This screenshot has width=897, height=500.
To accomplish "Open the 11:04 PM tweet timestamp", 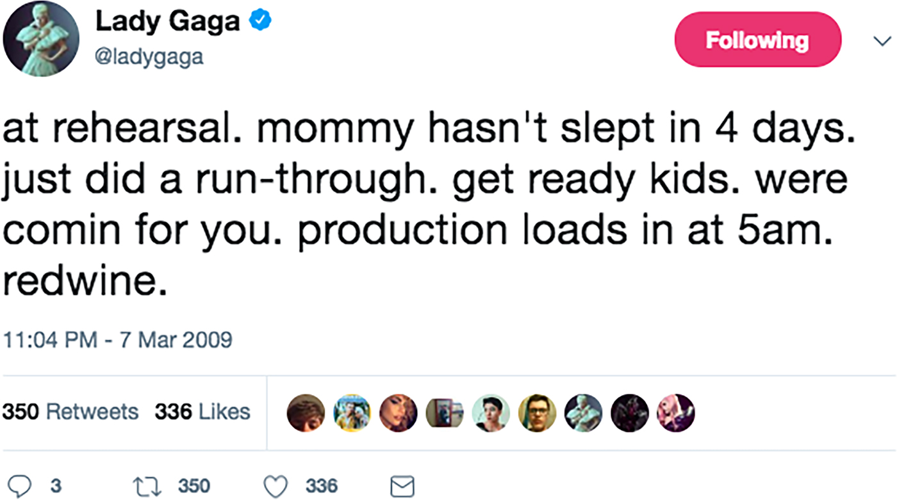I will 117,339.
